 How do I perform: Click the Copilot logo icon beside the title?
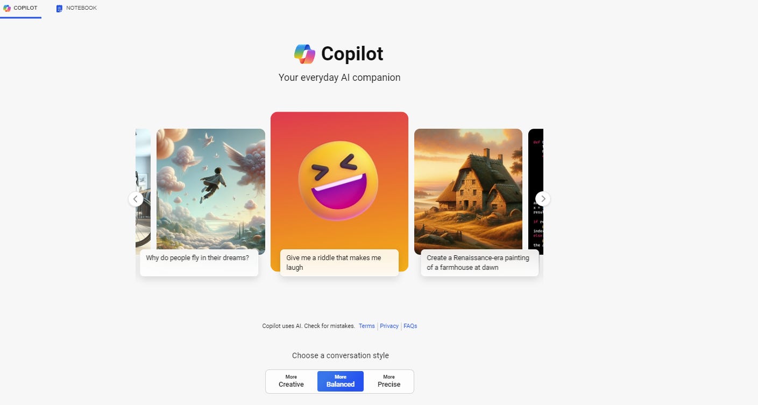304,54
